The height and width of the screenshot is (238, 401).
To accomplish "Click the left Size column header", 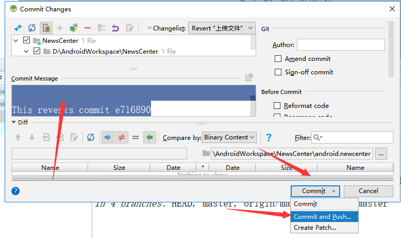I will 119,168.
